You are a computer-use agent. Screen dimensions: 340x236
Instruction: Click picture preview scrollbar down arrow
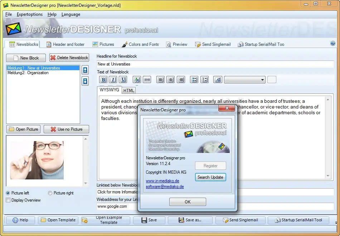pyautogui.click(x=86, y=183)
